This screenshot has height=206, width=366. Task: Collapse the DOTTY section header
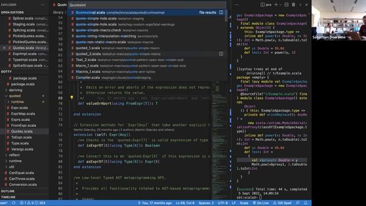(24, 72)
